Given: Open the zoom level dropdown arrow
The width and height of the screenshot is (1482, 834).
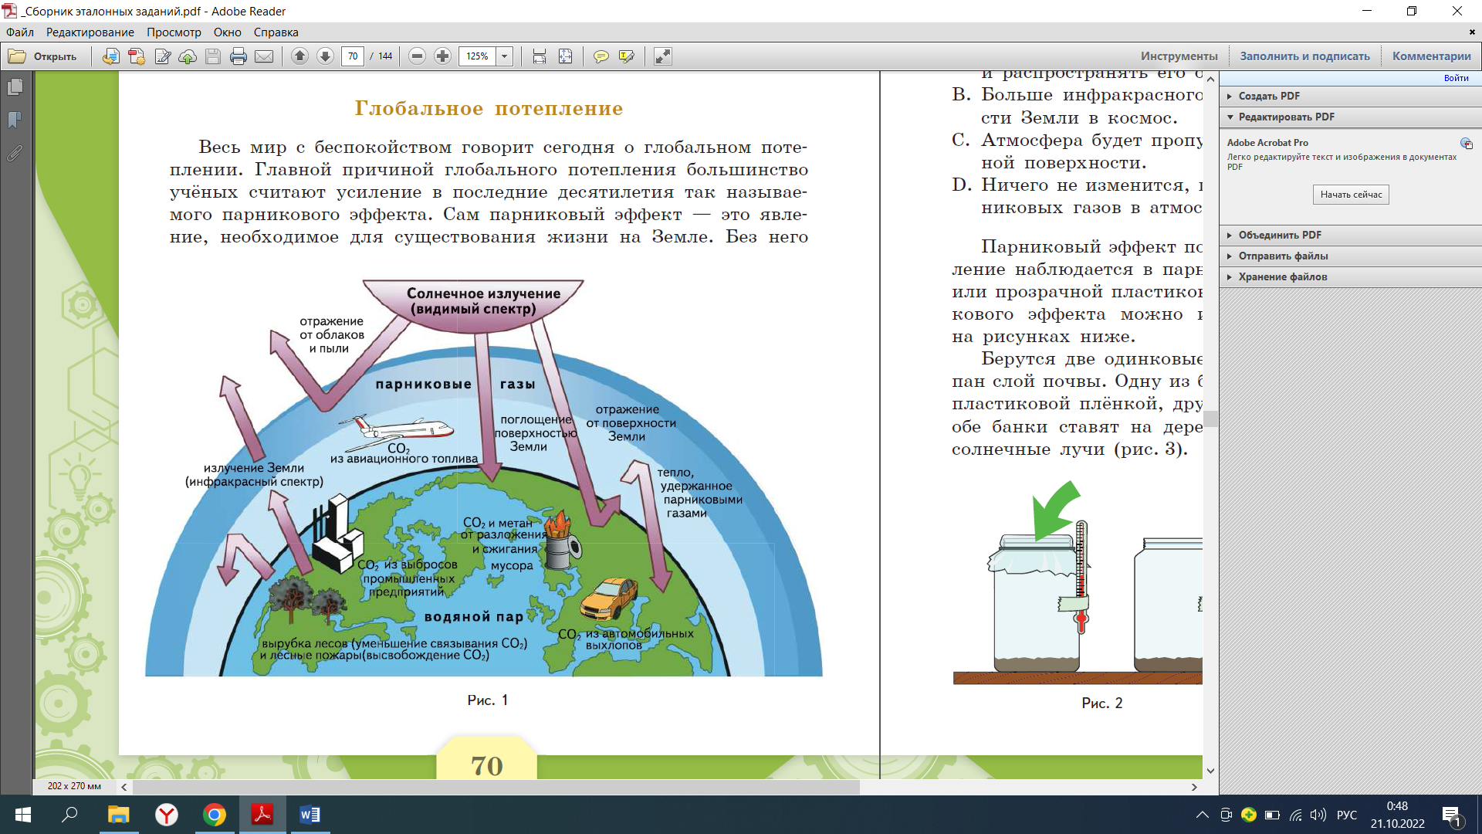Looking at the screenshot, I should [505, 56].
